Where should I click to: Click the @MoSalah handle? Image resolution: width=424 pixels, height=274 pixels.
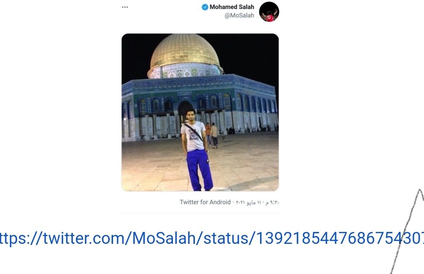(239, 15)
